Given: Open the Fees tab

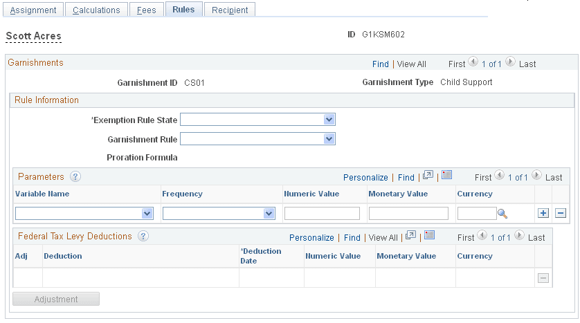Looking at the screenshot, I should coord(146,10).
